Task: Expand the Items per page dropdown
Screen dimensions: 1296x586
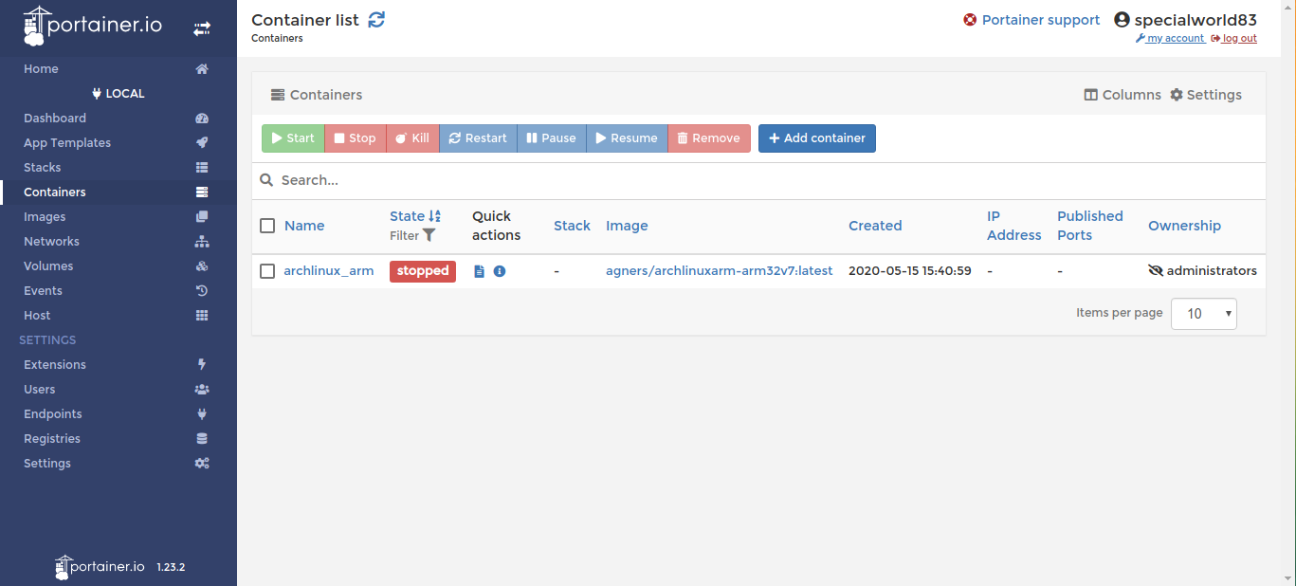Action: (x=1203, y=314)
